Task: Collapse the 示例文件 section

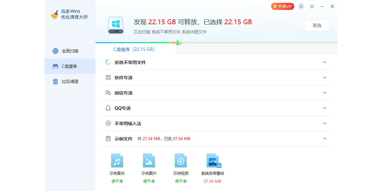Action: [x=325, y=139]
